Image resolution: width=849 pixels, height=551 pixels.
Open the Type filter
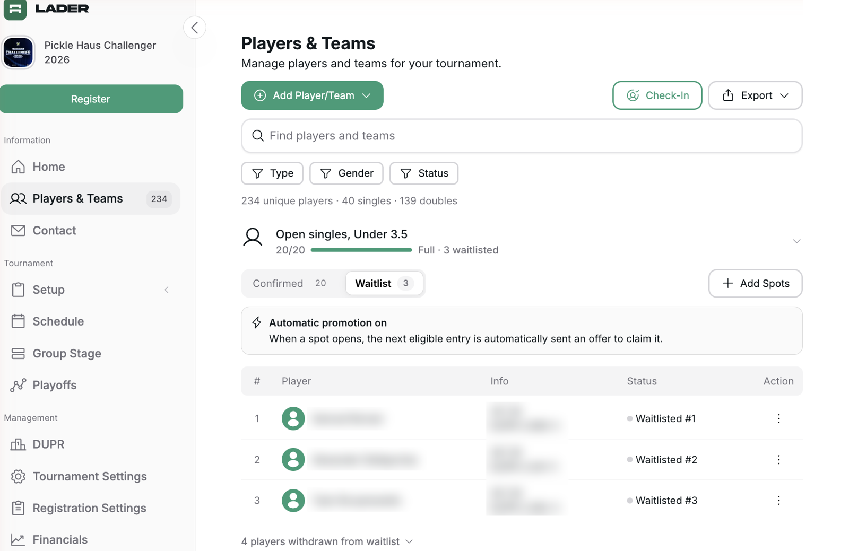tap(272, 173)
